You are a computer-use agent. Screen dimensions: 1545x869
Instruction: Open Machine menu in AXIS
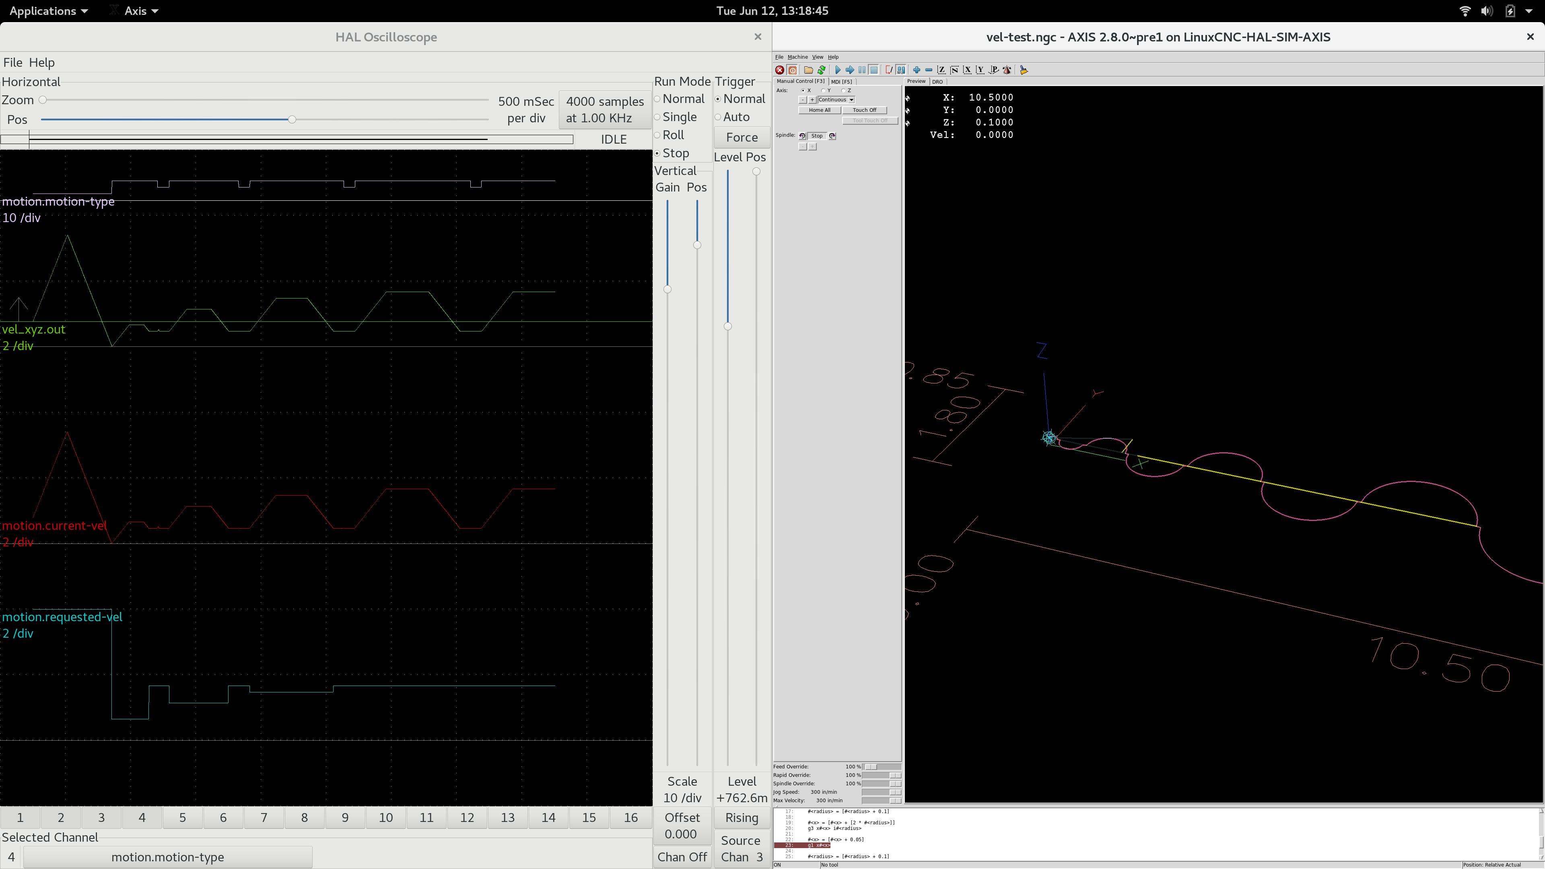coord(798,57)
